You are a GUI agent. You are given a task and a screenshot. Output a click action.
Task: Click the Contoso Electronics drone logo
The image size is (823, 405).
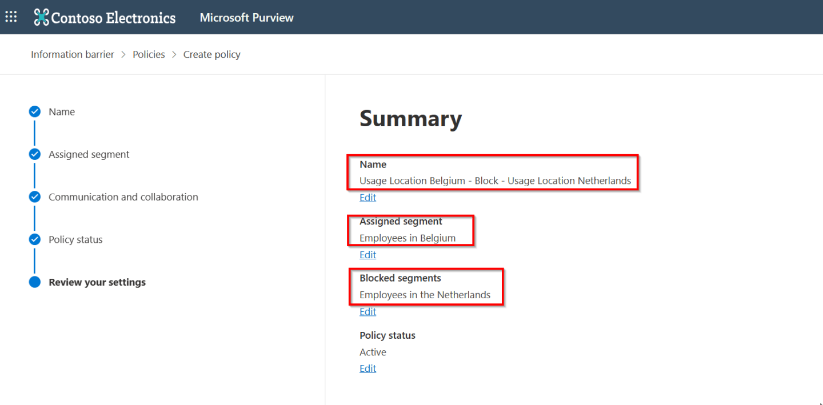pos(41,17)
